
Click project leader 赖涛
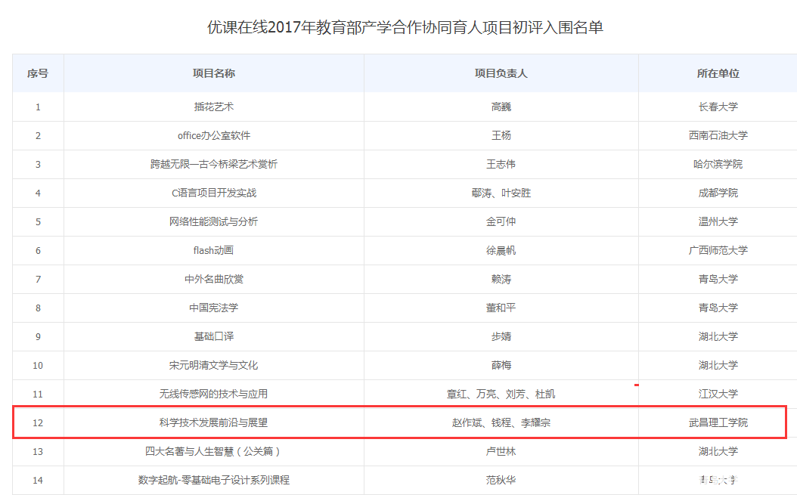click(501, 279)
